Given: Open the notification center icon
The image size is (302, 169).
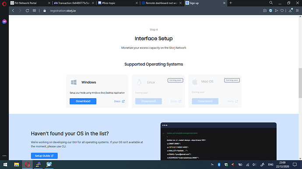Looking at the screenshot, I should (295, 165).
